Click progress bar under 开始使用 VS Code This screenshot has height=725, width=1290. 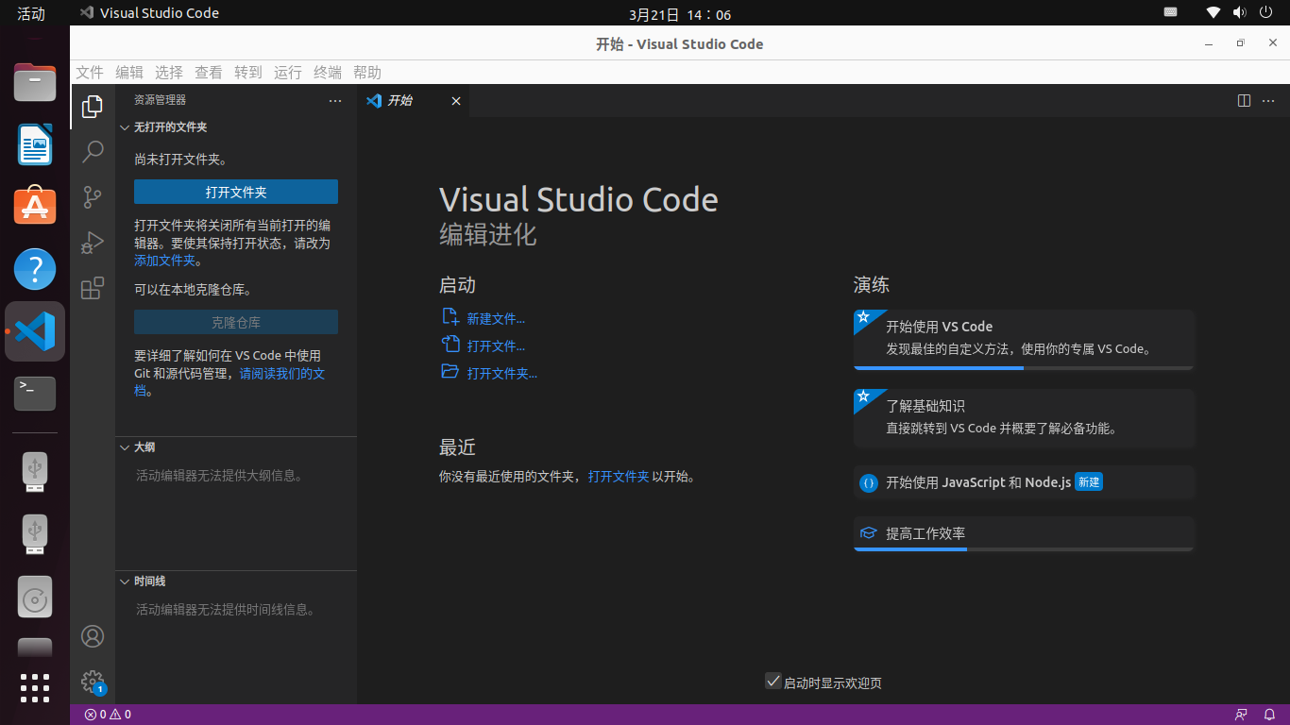pyautogui.click(x=1024, y=368)
